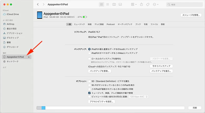Open the ellipsis action menu dropdown

point(156,4)
